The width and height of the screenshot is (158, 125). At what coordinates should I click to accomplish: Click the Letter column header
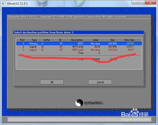point(47,40)
